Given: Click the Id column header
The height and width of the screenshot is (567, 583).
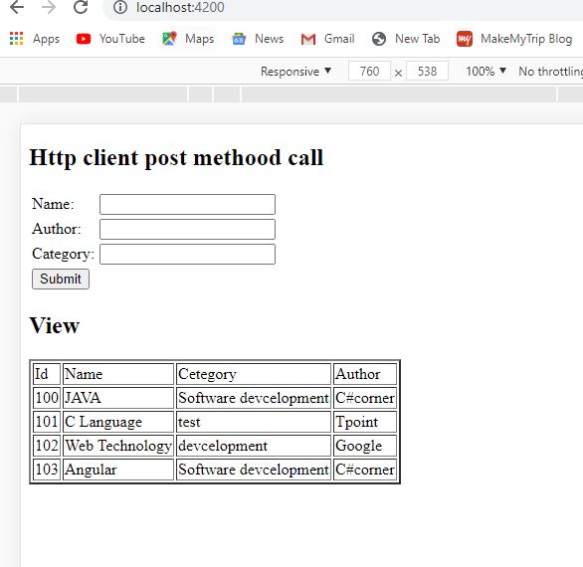Looking at the screenshot, I should pyautogui.click(x=47, y=374).
